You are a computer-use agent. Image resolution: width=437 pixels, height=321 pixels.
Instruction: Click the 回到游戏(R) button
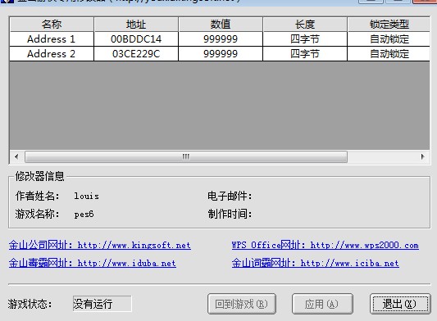click(242, 304)
